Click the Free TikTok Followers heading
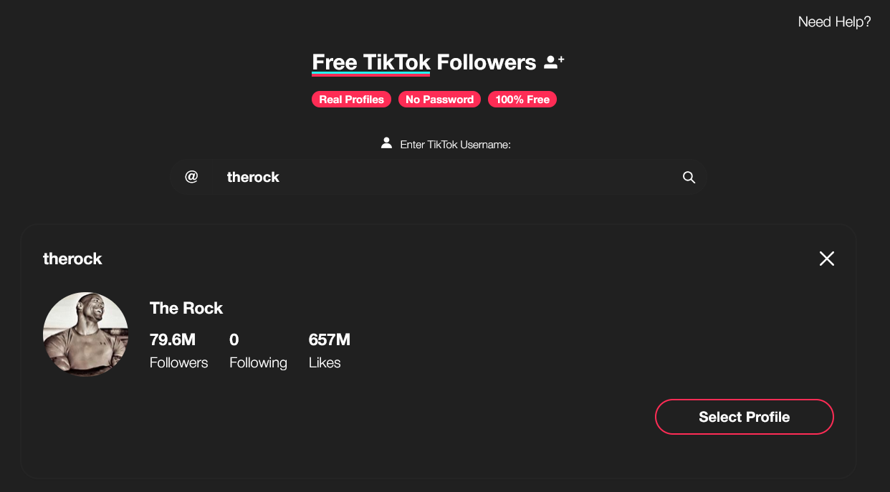Screen dimensions: 890x492 (424, 62)
